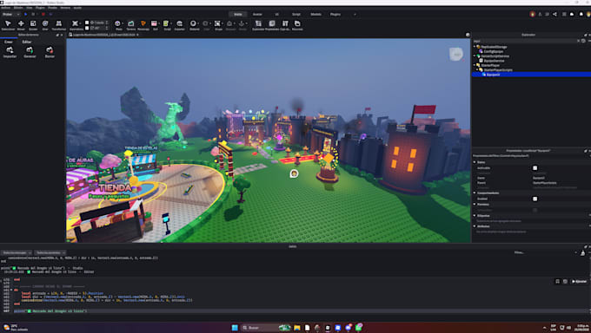Open the Crear tab in terrain editor
591x333 pixels.
(x=9, y=42)
